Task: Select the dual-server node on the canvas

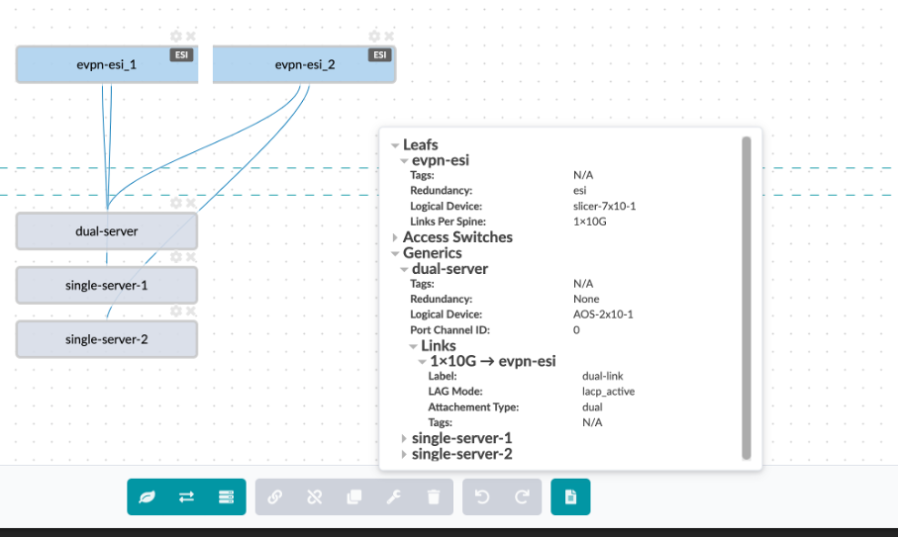Action: [x=106, y=231]
